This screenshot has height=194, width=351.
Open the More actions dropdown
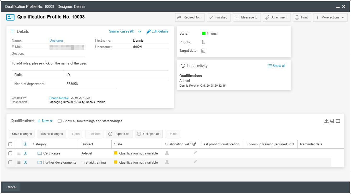330,17
